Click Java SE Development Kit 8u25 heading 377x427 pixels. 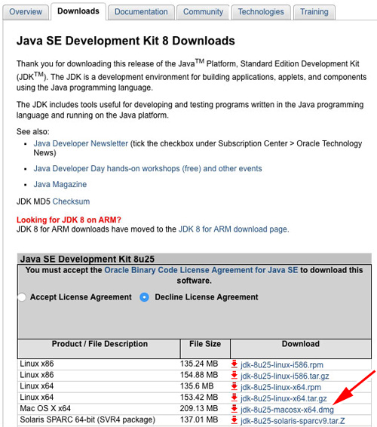point(87,259)
